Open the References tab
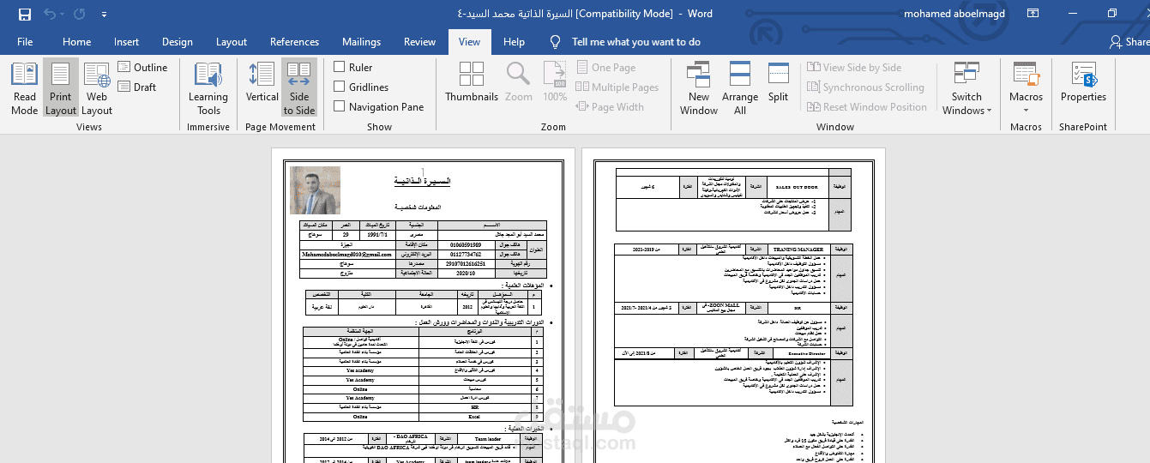The width and height of the screenshot is (1150, 463). coord(294,42)
